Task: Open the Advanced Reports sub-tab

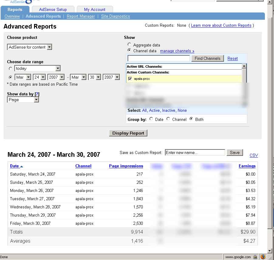Action: click(43, 16)
